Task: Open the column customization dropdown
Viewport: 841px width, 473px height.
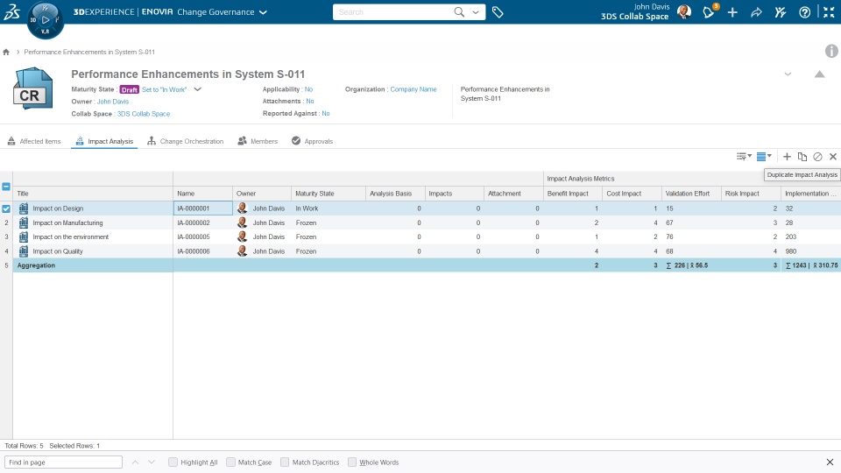Action: pos(744,157)
